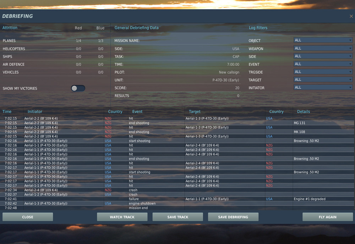Click the 7:02:16 'end shooting' Browning row
The image size is (355, 244).
tap(177, 159)
